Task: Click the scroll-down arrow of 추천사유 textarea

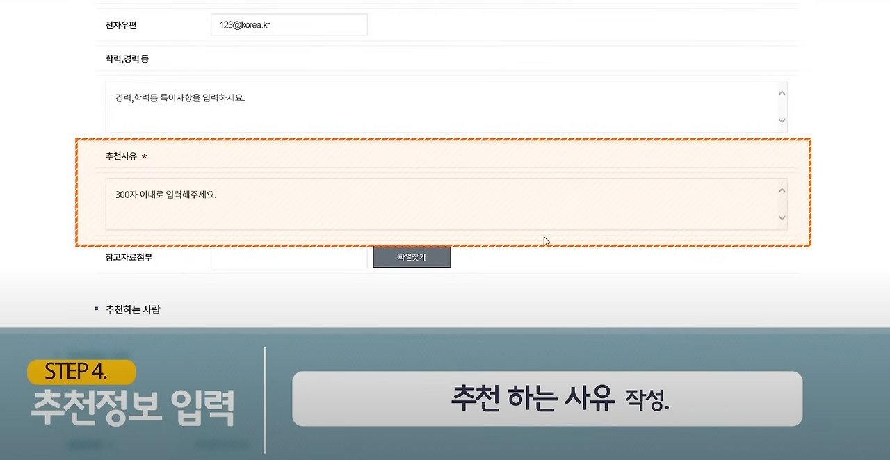Action: (782, 217)
